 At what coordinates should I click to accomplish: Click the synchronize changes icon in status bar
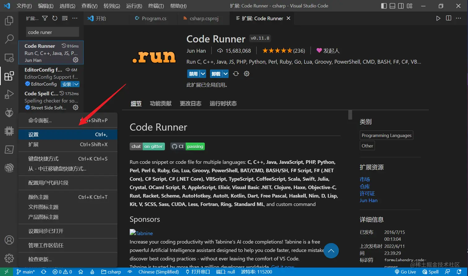(44, 272)
